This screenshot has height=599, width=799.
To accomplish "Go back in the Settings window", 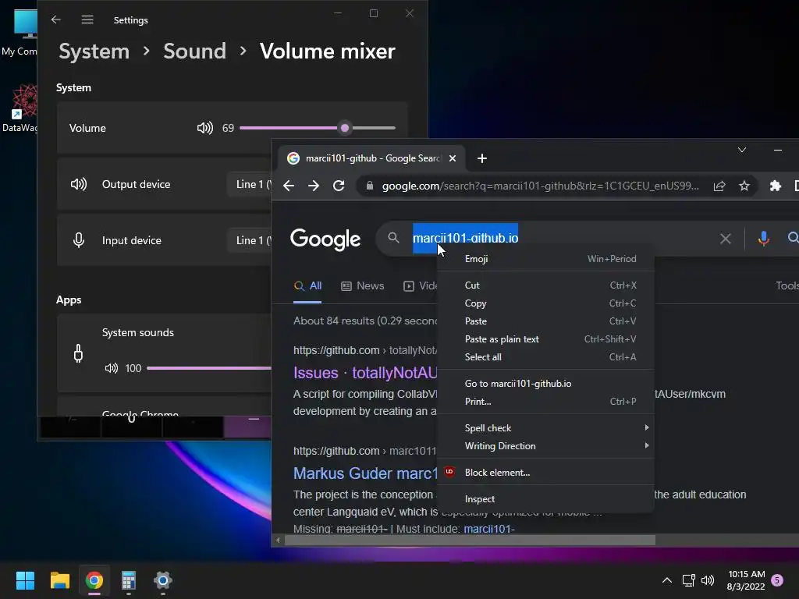I will coord(56,19).
